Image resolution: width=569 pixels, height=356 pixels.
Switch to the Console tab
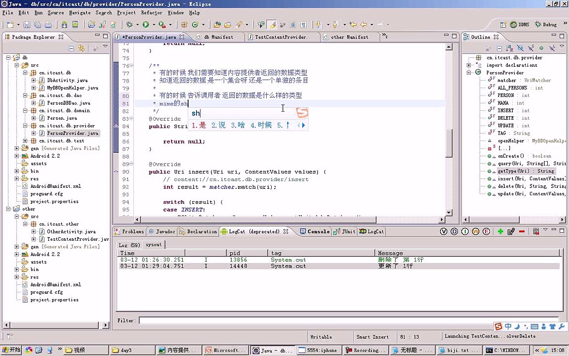(318, 231)
